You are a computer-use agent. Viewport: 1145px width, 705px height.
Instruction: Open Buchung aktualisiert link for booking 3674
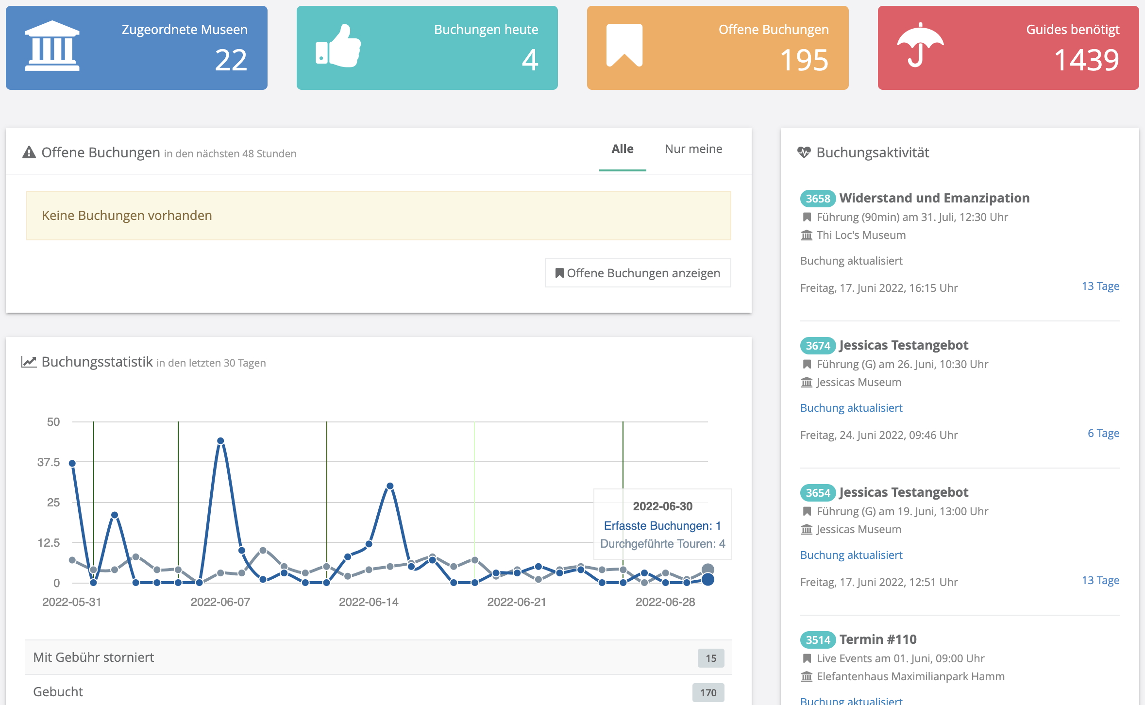(x=851, y=408)
